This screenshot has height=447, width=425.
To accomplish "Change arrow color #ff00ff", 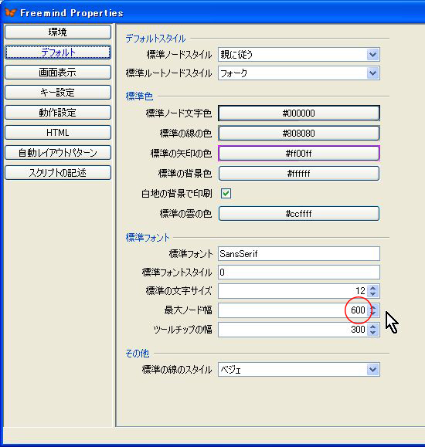I will pos(299,154).
